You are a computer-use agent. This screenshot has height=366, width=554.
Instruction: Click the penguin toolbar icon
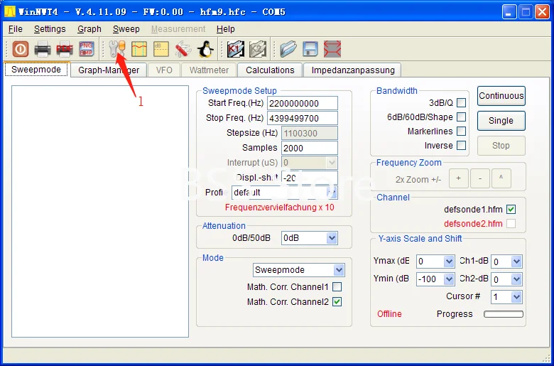coord(205,49)
